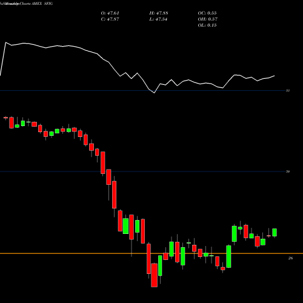Click the '50' price axis label
Screen dimensions: 303x303
288,171
